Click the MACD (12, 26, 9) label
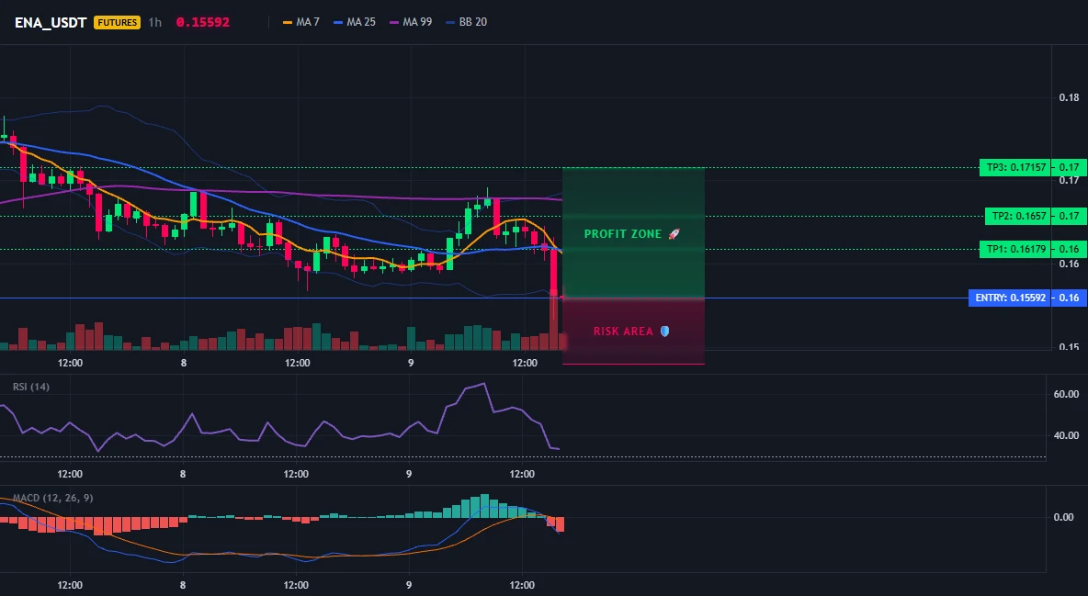Image resolution: width=1088 pixels, height=596 pixels. 52,498
